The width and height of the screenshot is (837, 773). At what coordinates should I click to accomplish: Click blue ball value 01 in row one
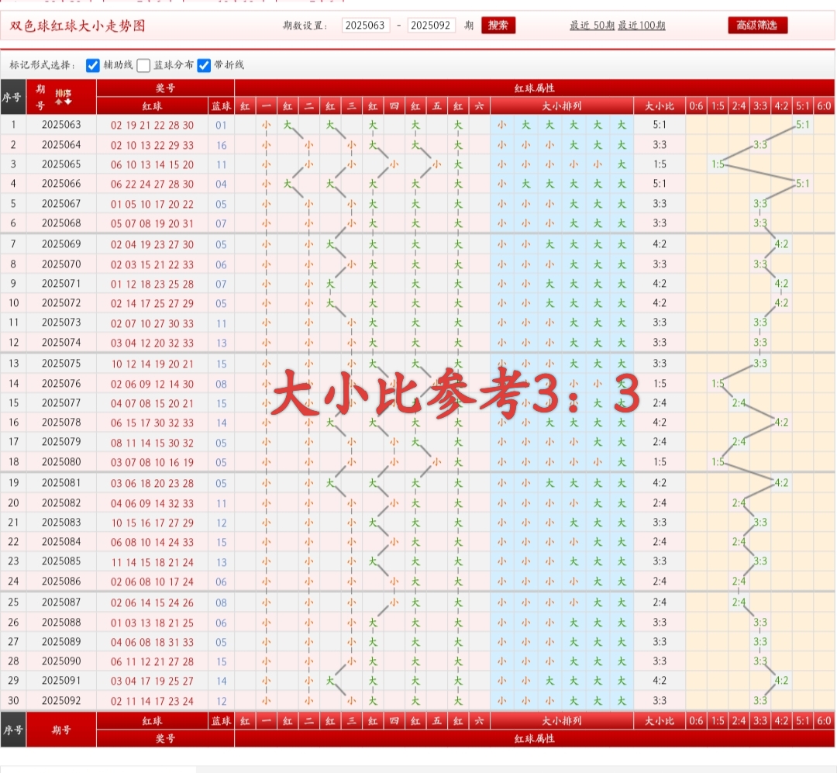(222, 123)
